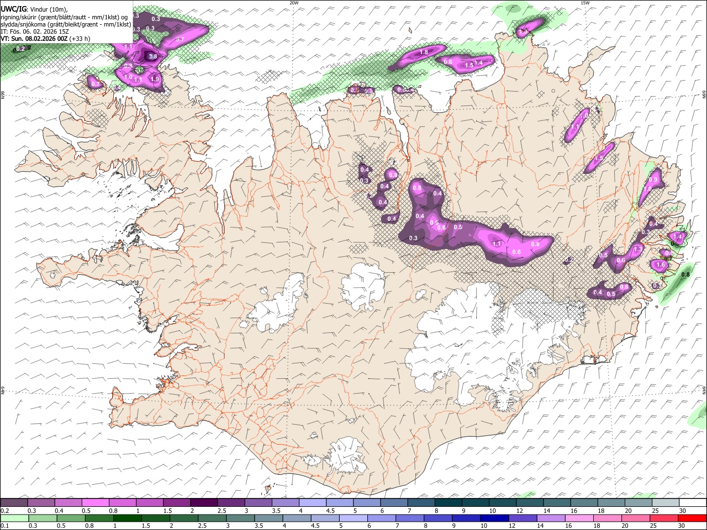
Task: Click the black '0.8' value offshore east
Action: [686, 274]
